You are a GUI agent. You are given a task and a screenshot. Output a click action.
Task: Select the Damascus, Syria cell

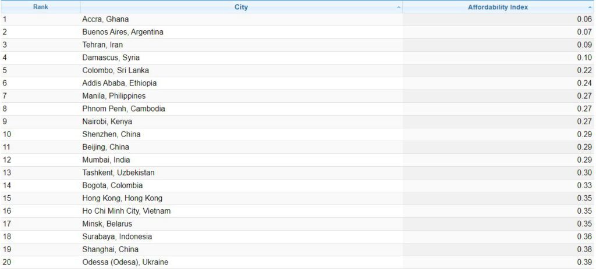(x=242, y=58)
